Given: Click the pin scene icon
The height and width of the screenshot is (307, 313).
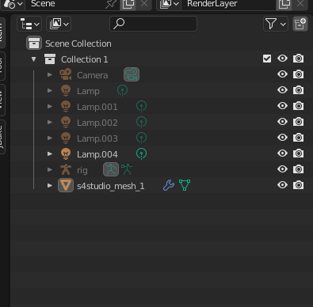Looking at the screenshot, I should tap(111, 4).
